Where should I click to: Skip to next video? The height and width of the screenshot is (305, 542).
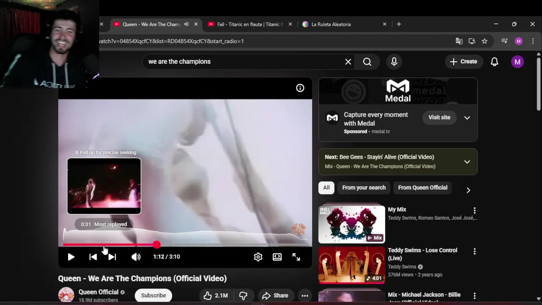[112, 257]
